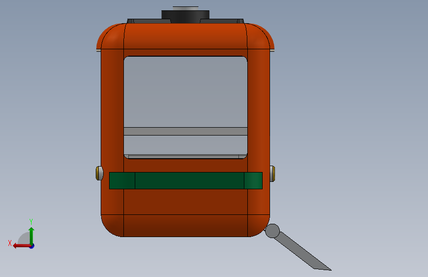Screen dimensions: 428x277
Task: Select the black cylindrical cap on top
Action: [x=185, y=17]
